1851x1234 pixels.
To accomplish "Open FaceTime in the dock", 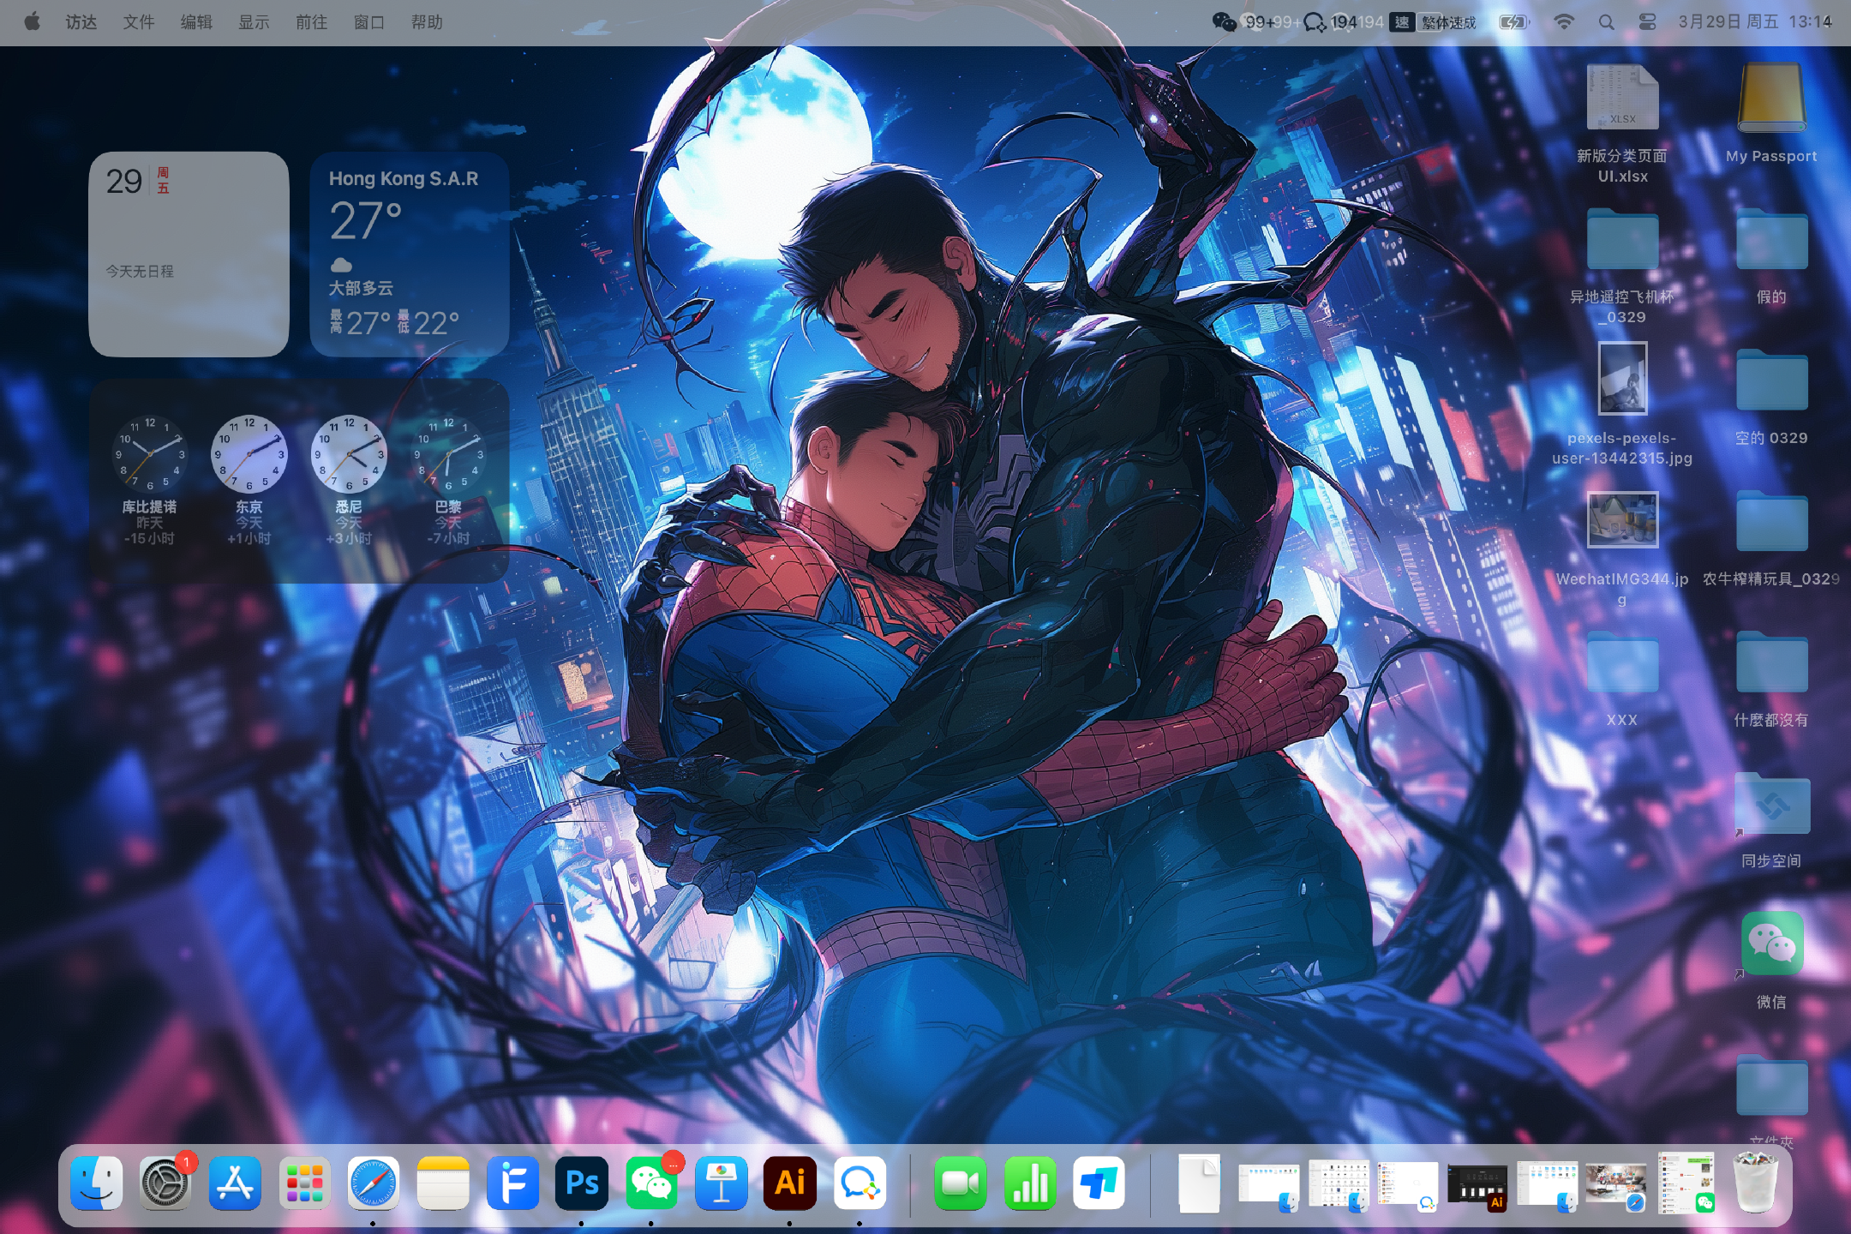I will coord(960,1183).
